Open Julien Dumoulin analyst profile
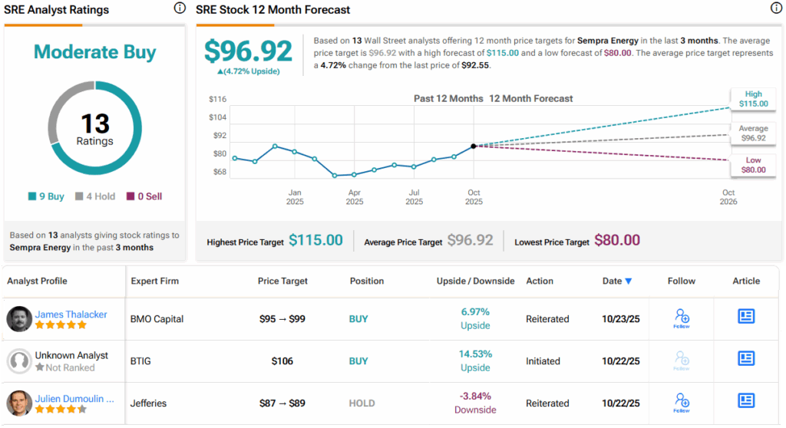This screenshot has height=428, width=786. pyautogui.click(x=74, y=397)
